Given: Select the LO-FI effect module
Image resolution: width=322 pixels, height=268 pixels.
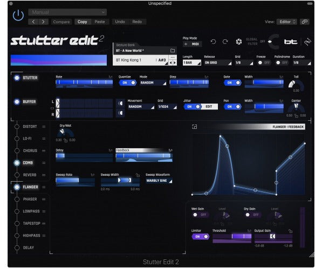Looking at the screenshot, I should click(x=27, y=139).
